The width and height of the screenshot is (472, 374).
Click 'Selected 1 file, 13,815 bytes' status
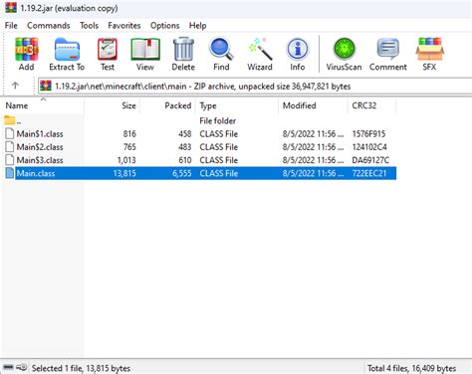click(x=81, y=368)
